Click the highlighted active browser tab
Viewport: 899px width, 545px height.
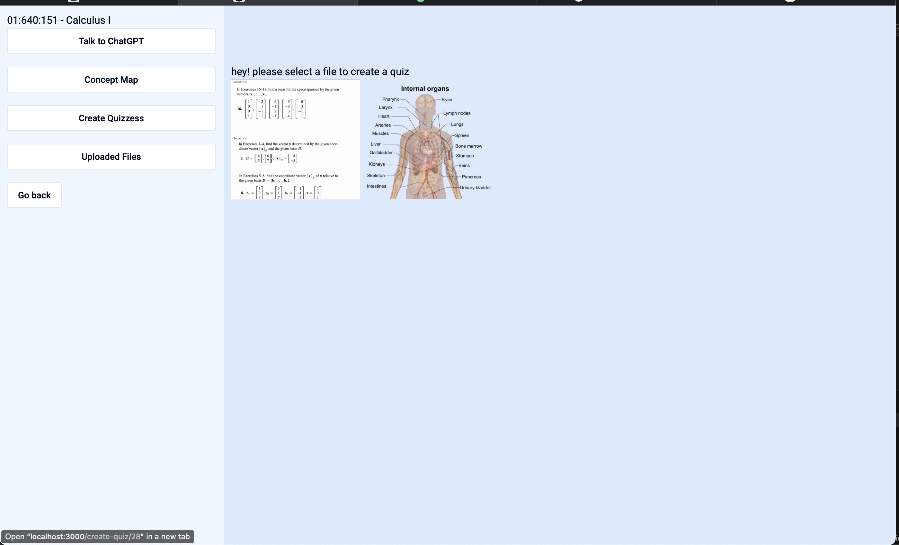pyautogui.click(x=267, y=2)
